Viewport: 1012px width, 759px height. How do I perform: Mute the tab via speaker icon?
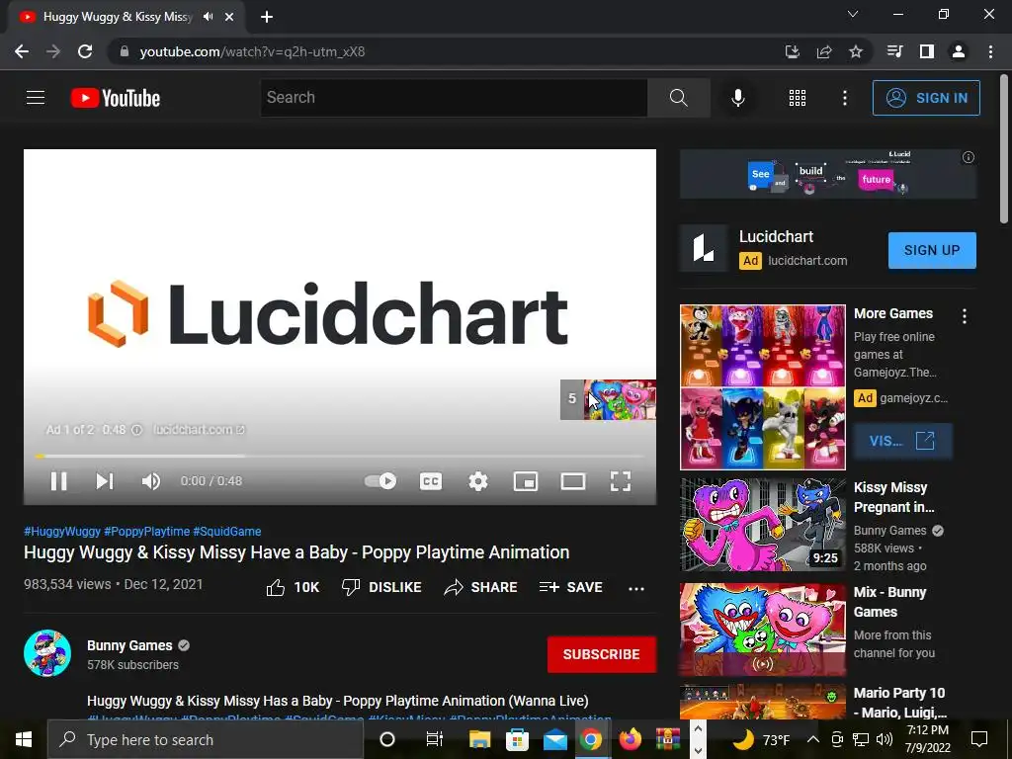click(x=208, y=17)
